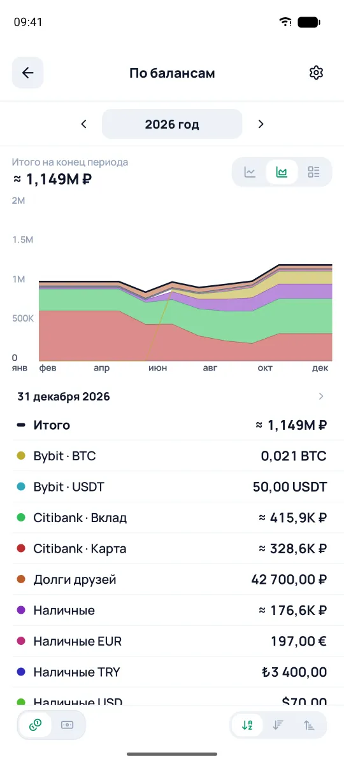Click the дек month label on chart axis

[320, 368]
